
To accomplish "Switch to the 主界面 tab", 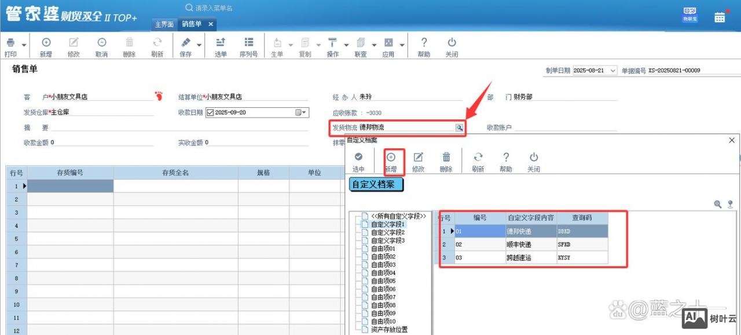I will (x=164, y=24).
